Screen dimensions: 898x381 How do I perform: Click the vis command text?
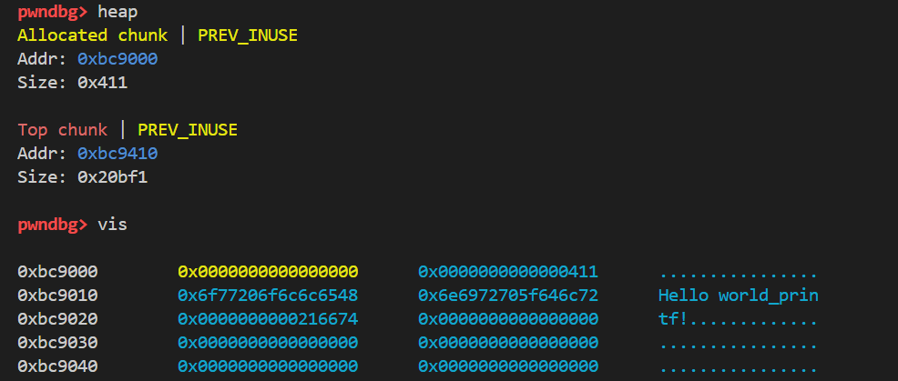[112, 225]
